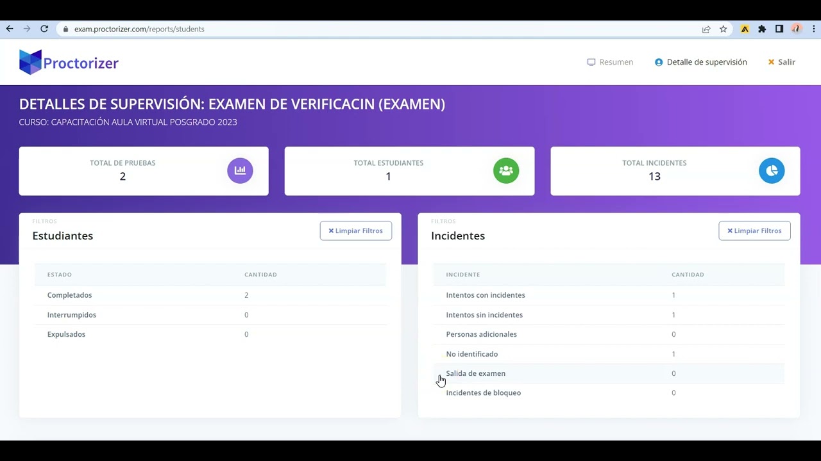Viewport: 821px width, 461px height.
Task: Click the Total Estudiantes card label
Action: [x=389, y=163]
